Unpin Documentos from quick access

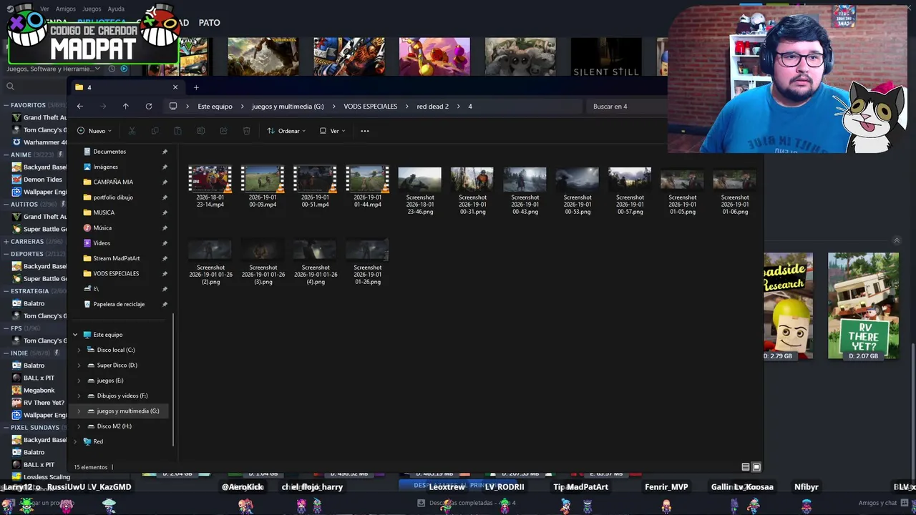(165, 152)
